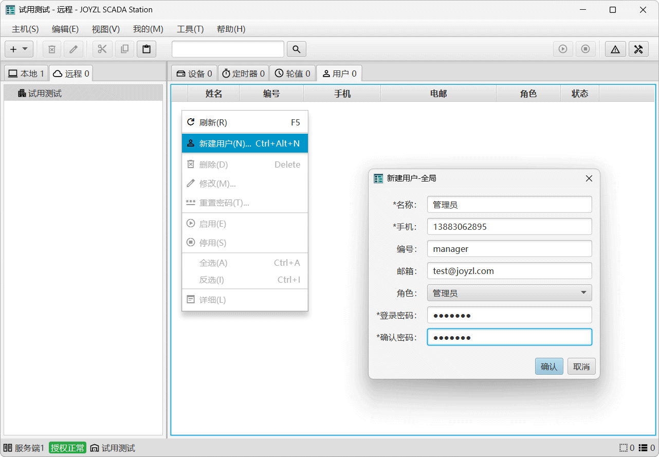Click the JOYZL SCADA app icon in title bar
Viewport: 659px width, 457px height.
(10, 10)
